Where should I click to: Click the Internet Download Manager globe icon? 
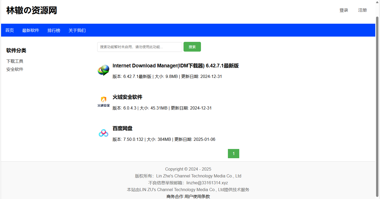(x=104, y=70)
